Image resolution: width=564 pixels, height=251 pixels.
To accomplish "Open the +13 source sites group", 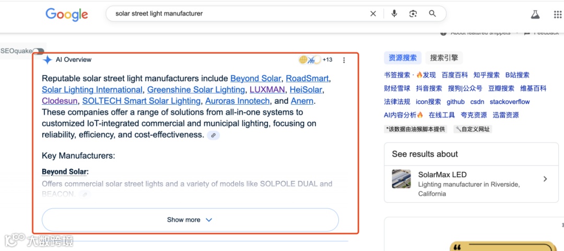I will coord(316,59).
